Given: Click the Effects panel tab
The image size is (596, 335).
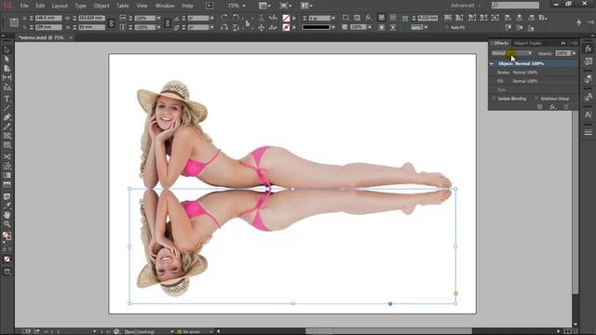Looking at the screenshot, I should click(501, 44).
